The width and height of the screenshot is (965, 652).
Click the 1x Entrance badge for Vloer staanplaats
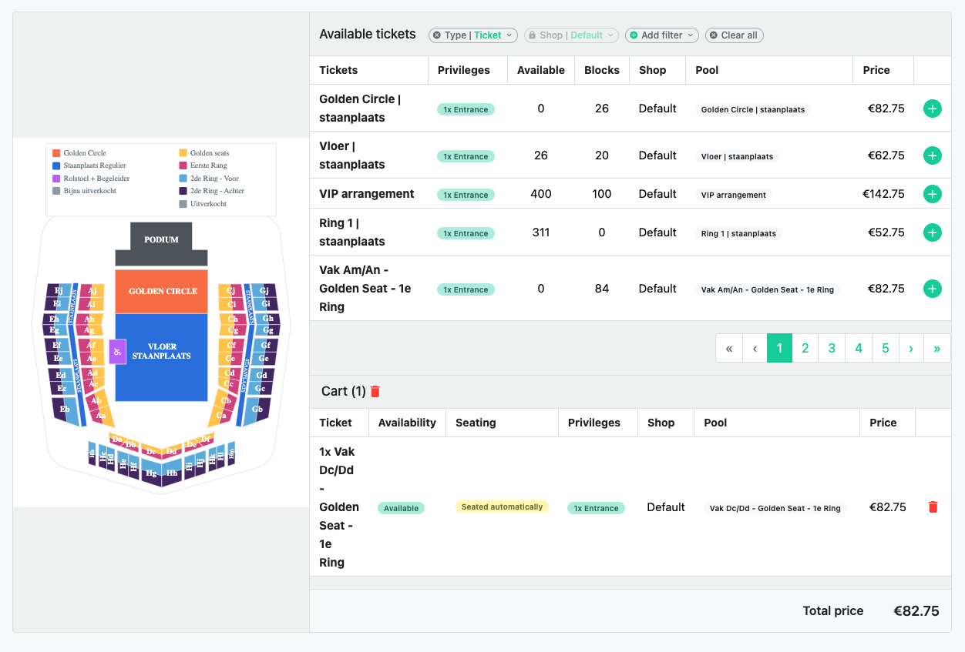[466, 156]
